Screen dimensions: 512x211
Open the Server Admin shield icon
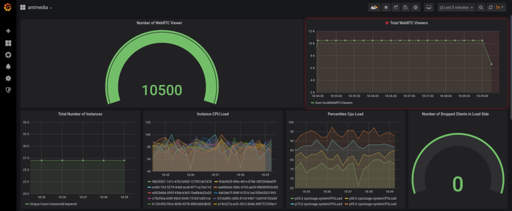[x=8, y=90]
